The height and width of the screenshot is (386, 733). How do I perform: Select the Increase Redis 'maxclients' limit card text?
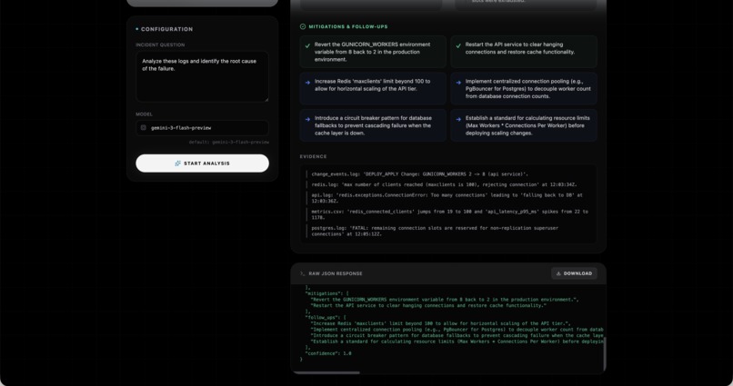[373, 85]
